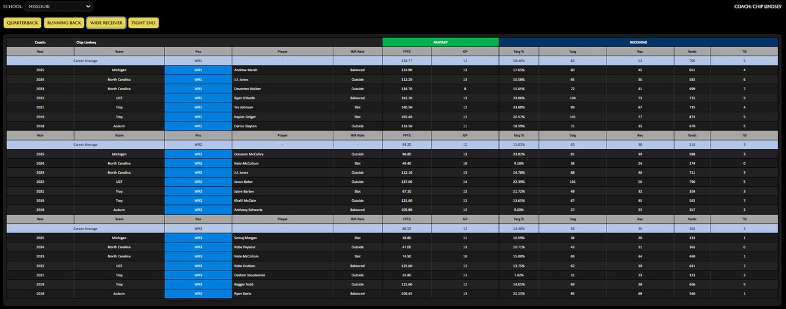The height and width of the screenshot is (309, 786).
Task: Click the WR1 career average FPTS 134.77
Action: (x=406, y=60)
